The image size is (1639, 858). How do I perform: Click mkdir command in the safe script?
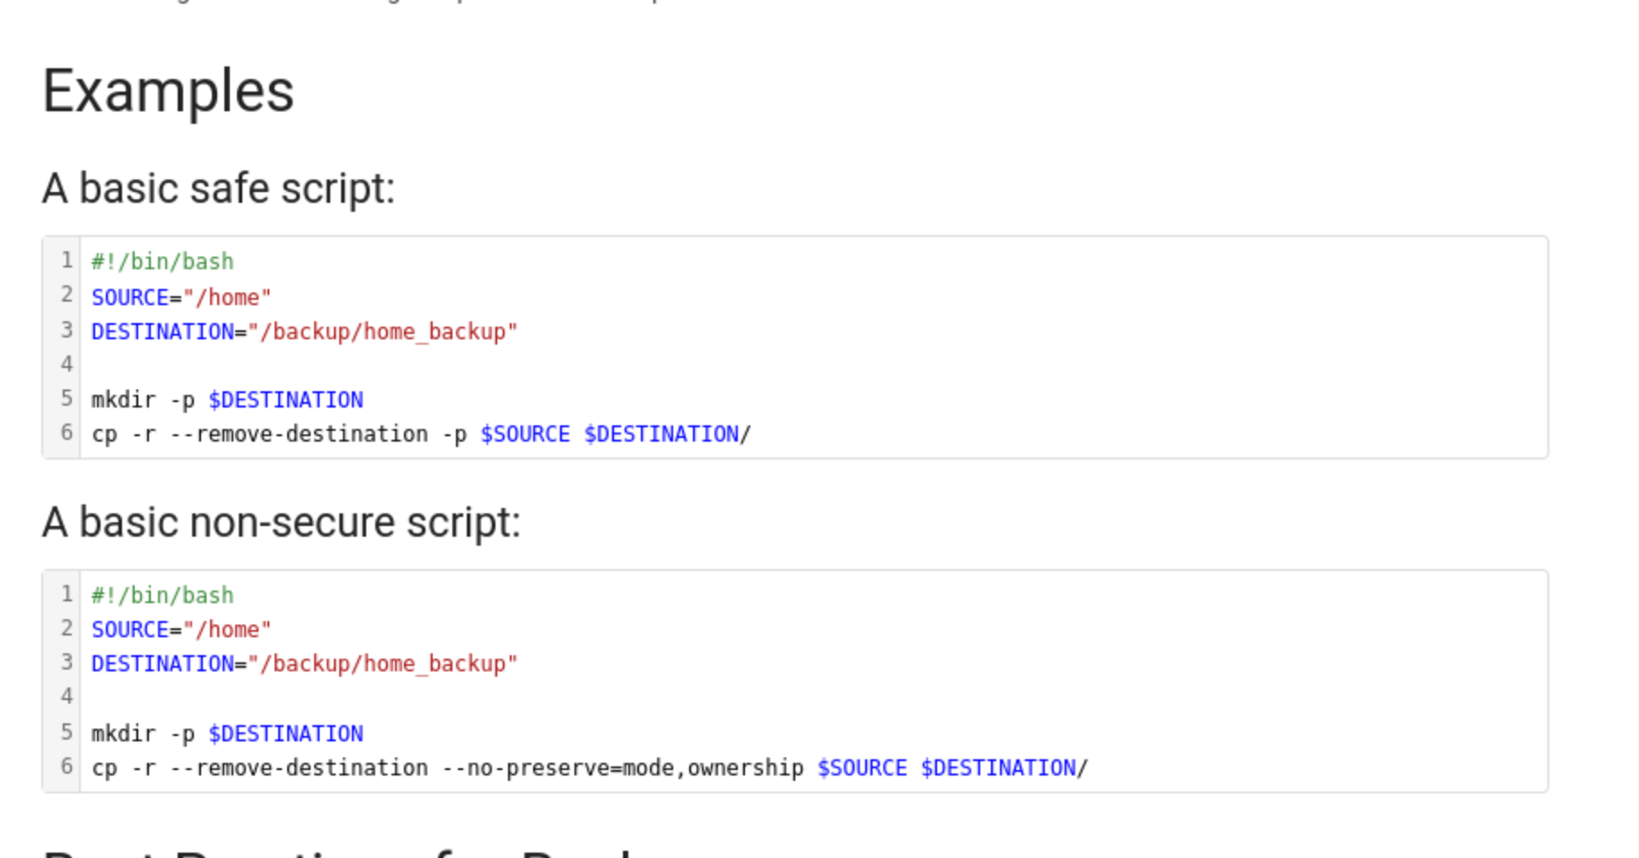tap(124, 400)
